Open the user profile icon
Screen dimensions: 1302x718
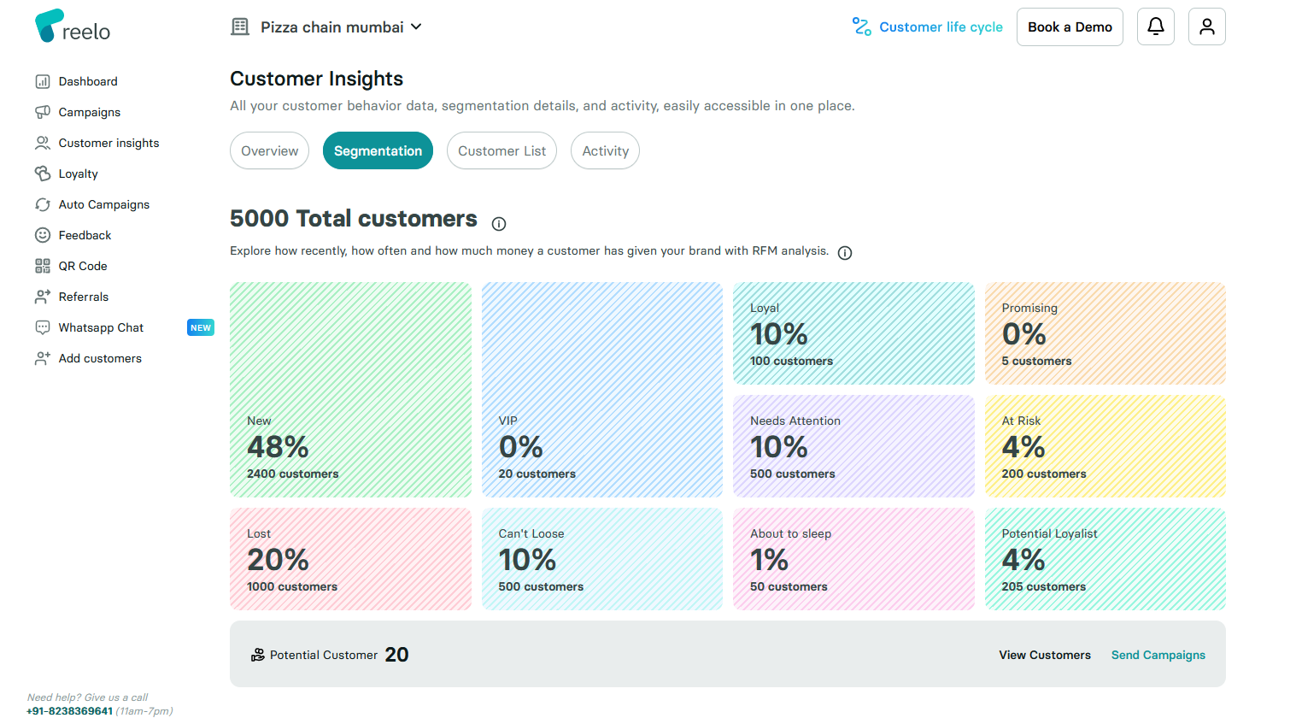click(1206, 26)
